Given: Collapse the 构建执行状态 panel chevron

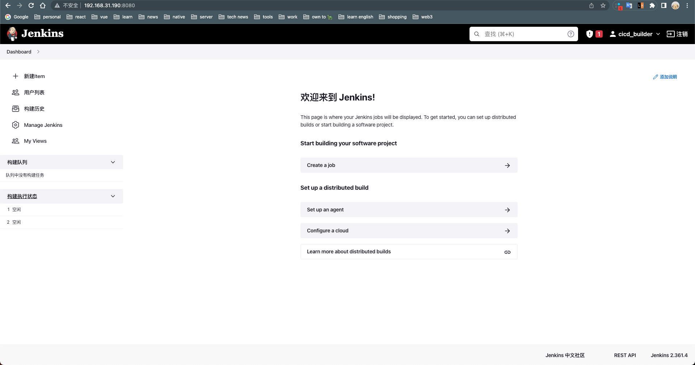Looking at the screenshot, I should pos(113,196).
